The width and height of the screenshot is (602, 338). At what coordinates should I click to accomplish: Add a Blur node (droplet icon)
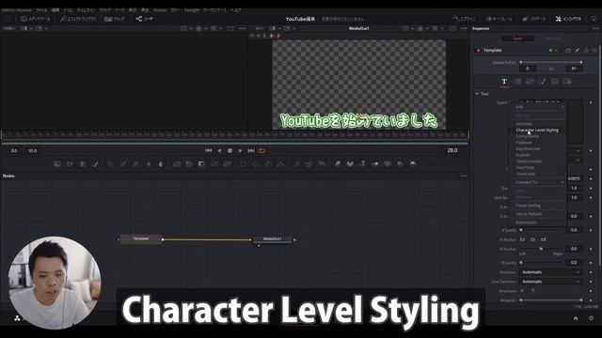click(161, 164)
